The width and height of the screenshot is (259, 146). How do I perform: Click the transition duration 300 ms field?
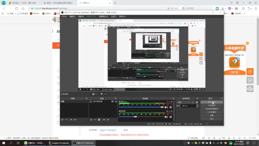click(188, 106)
